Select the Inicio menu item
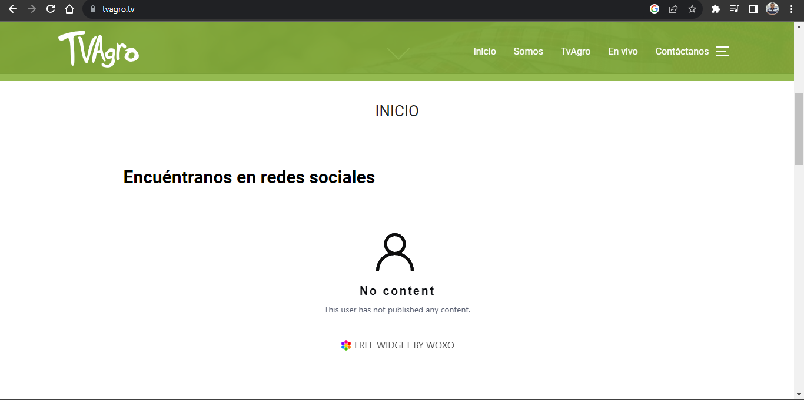This screenshot has width=804, height=400. coord(484,52)
